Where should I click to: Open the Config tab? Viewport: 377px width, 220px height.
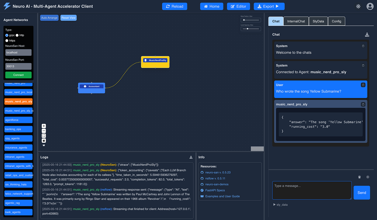point(336,21)
